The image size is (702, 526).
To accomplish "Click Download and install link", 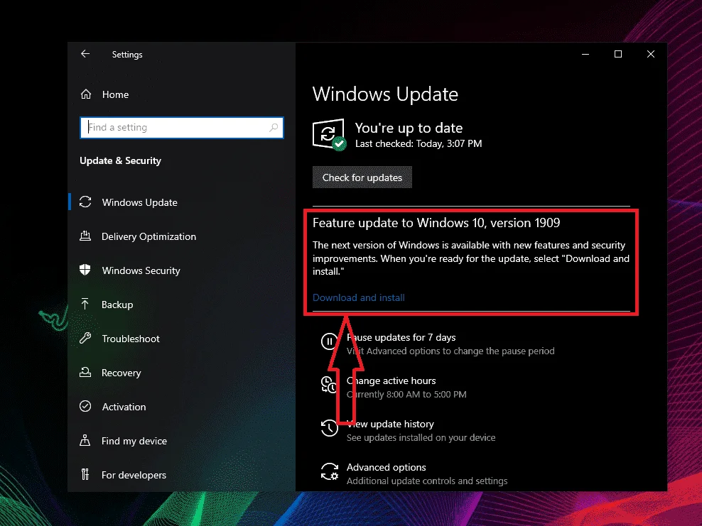I will point(359,297).
